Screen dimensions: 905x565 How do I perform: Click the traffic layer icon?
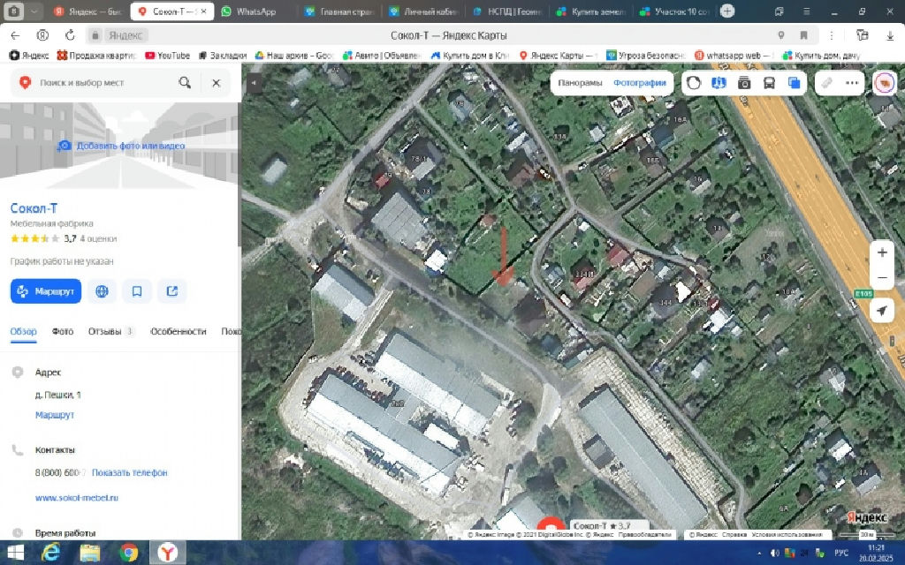694,82
